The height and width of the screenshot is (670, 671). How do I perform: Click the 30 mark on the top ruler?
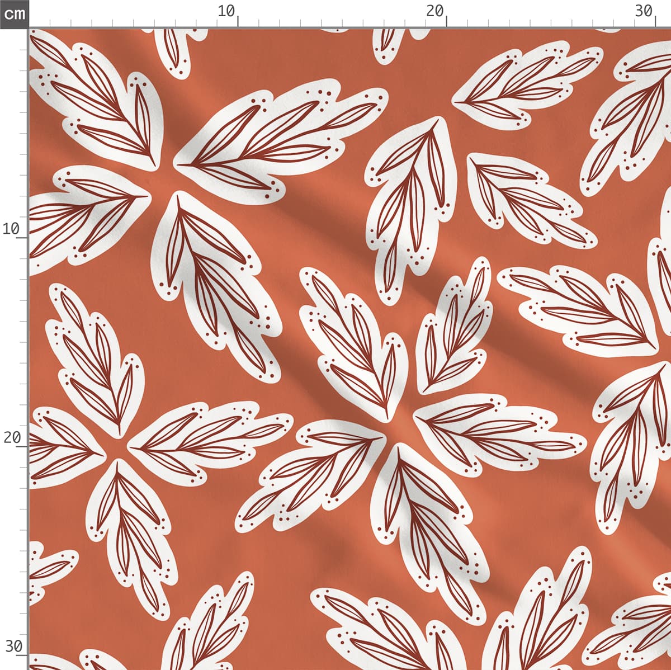(644, 11)
